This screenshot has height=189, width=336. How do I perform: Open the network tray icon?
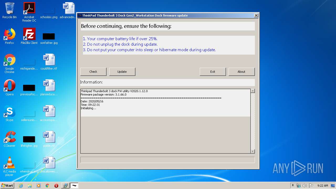(298, 186)
